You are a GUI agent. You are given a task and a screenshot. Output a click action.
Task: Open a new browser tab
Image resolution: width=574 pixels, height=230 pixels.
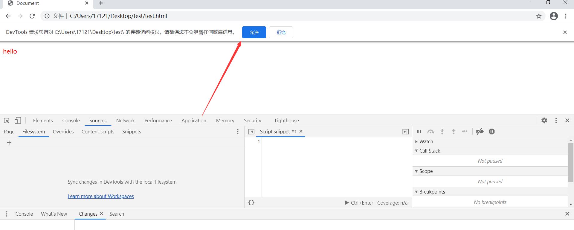pyautogui.click(x=101, y=3)
